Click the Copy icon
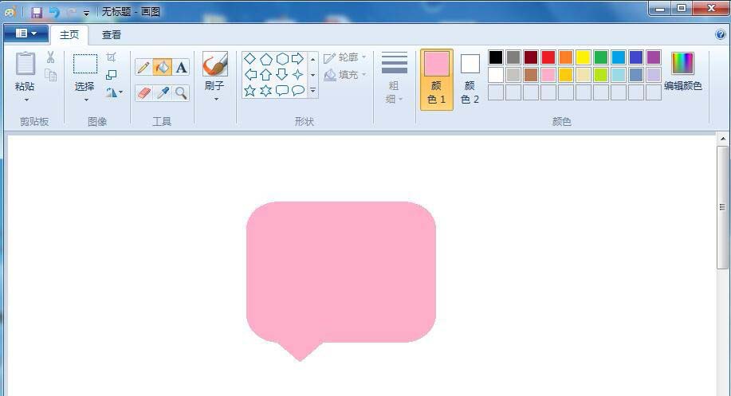This screenshot has height=396, width=731. pyautogui.click(x=50, y=75)
